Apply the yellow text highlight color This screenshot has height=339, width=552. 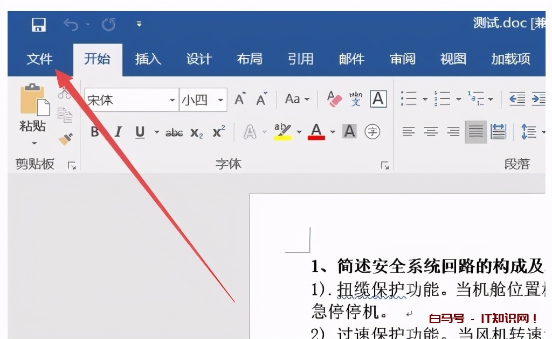282,131
